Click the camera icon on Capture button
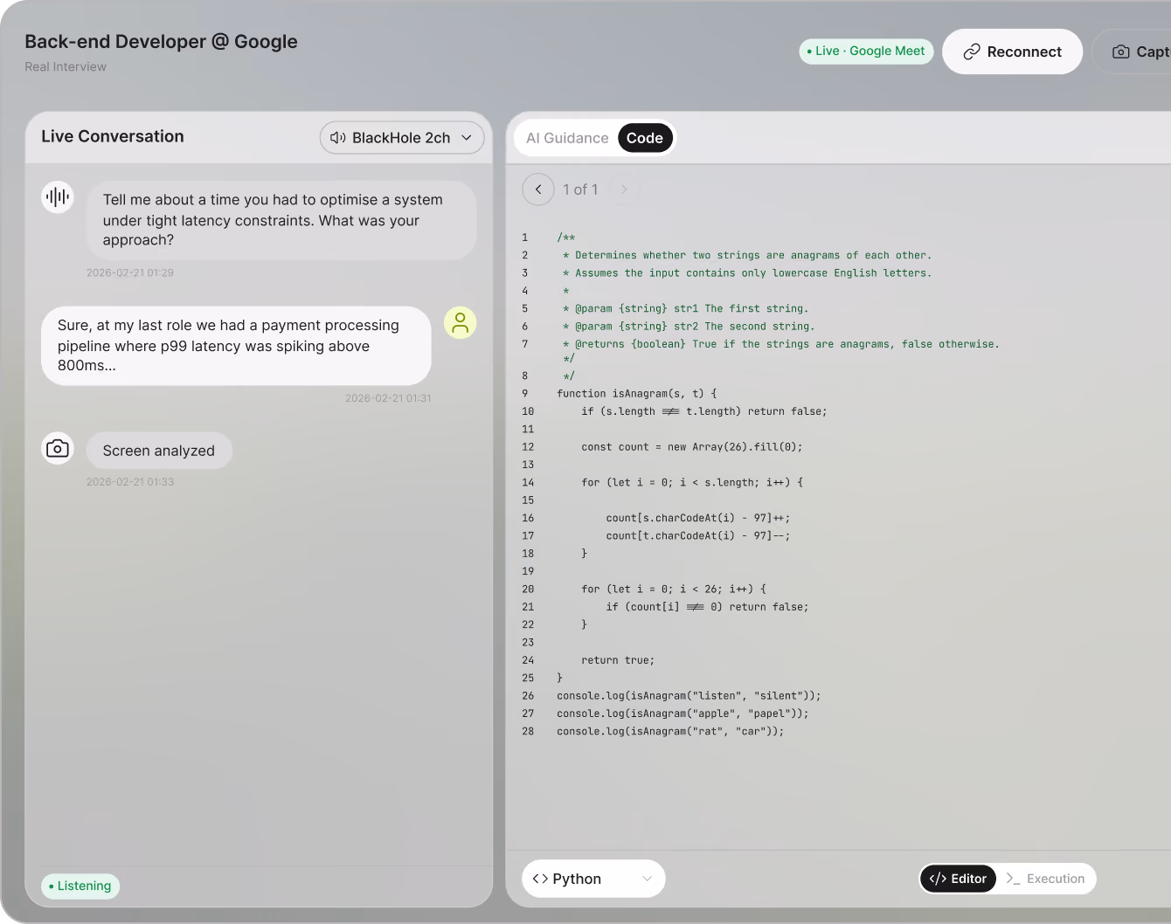Viewport: 1171px width, 924px height. [x=1120, y=52]
